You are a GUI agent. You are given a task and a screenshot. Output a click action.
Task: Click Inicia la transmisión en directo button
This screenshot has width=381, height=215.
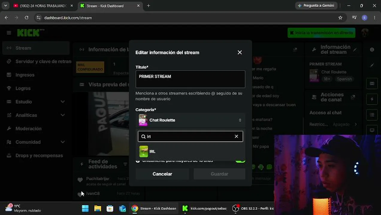pos(321,33)
